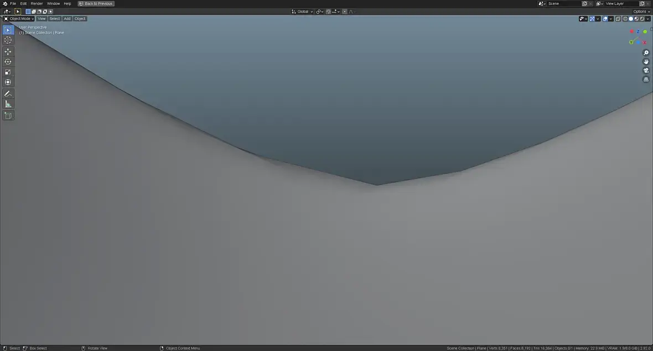
Task: Click the X axis on navigation gizmo
Action: tap(645, 43)
